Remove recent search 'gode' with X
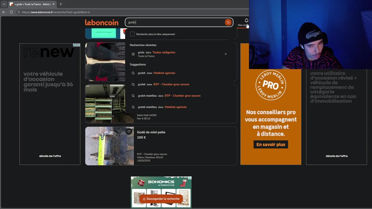 [226, 54]
